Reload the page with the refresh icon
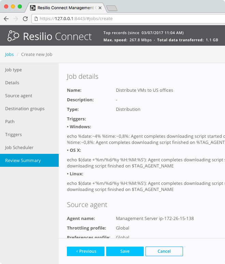 (25, 19)
